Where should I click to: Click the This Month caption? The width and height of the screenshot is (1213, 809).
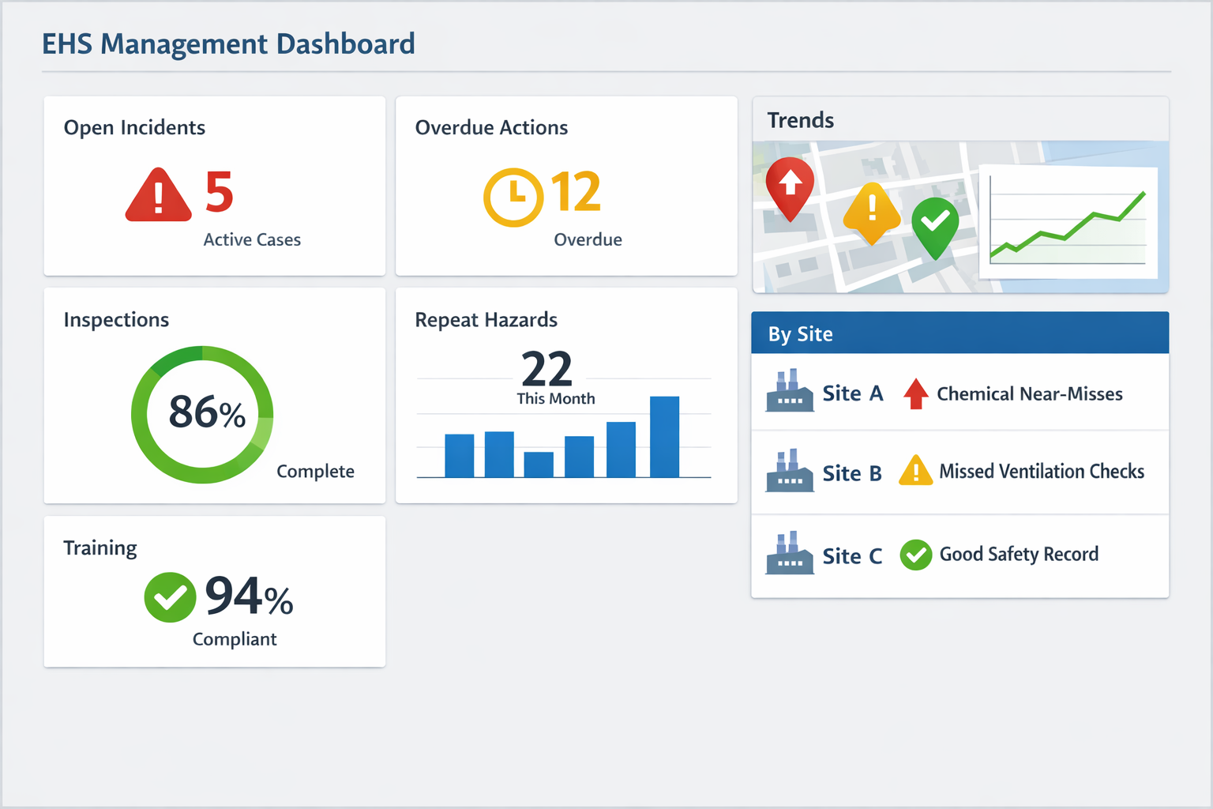(x=556, y=399)
